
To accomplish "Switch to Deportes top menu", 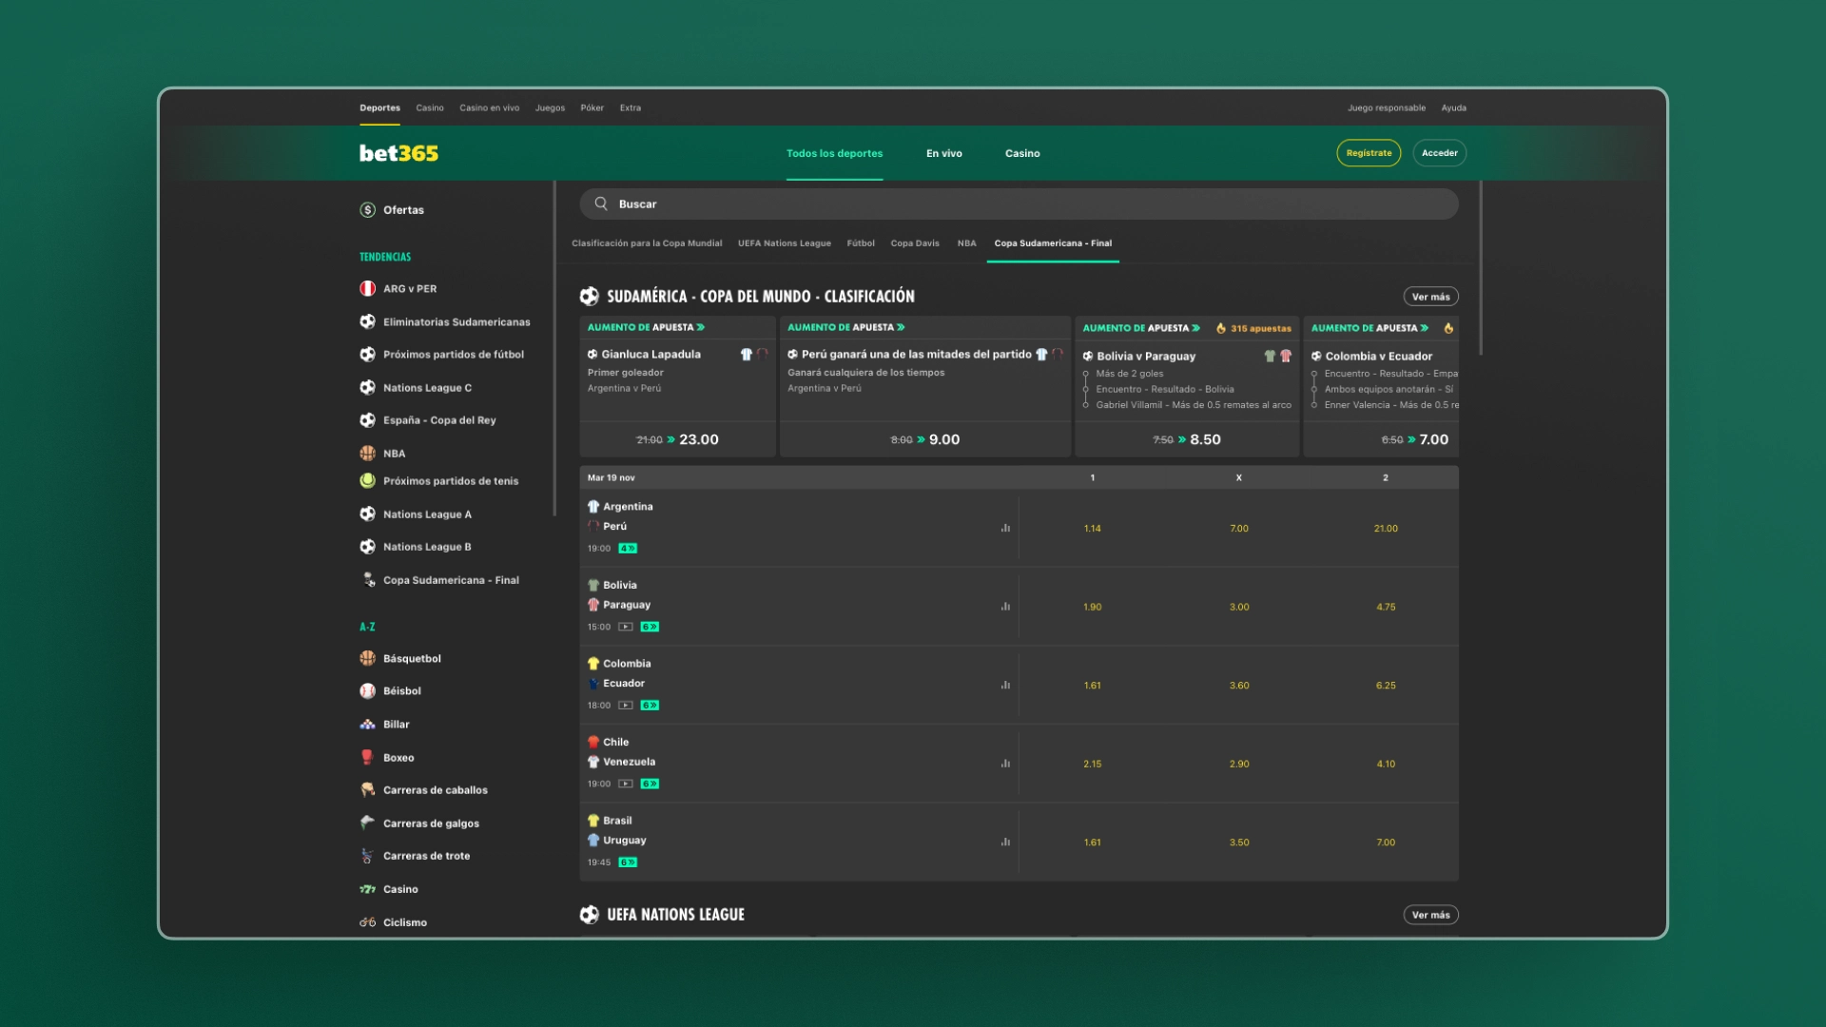I will point(379,108).
